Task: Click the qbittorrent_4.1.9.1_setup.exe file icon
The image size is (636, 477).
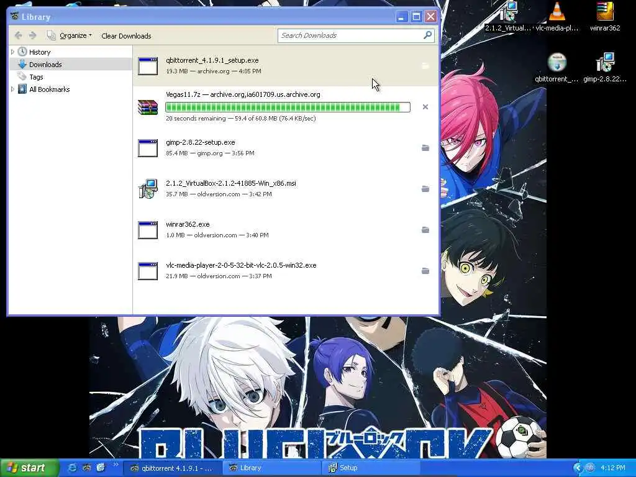Action: click(x=148, y=66)
